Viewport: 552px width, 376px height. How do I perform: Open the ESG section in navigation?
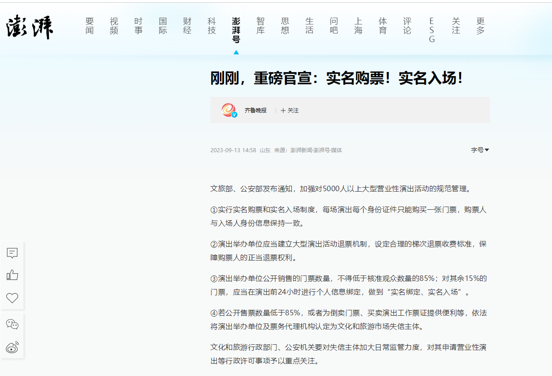pyautogui.click(x=432, y=30)
